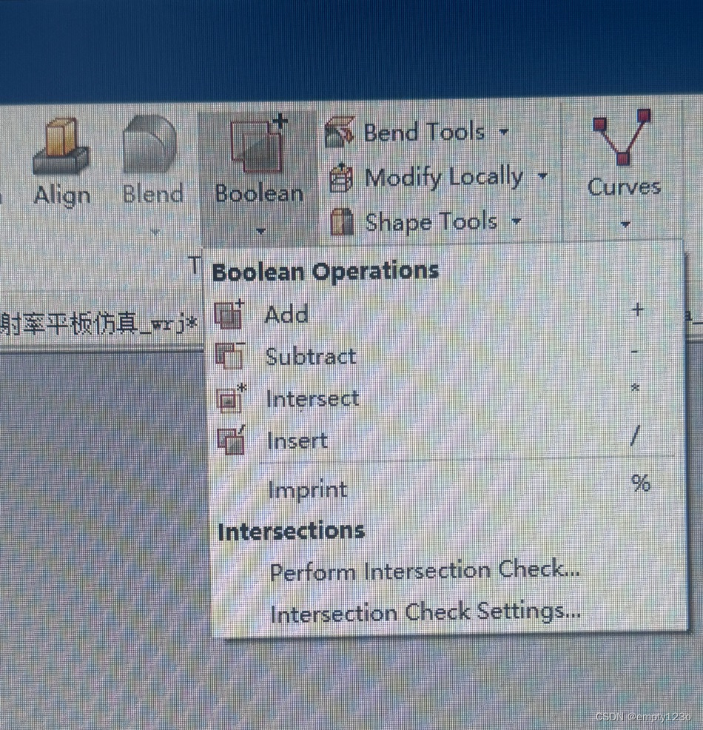
Task: Click the / shortcut beside Insert
Action: (636, 436)
